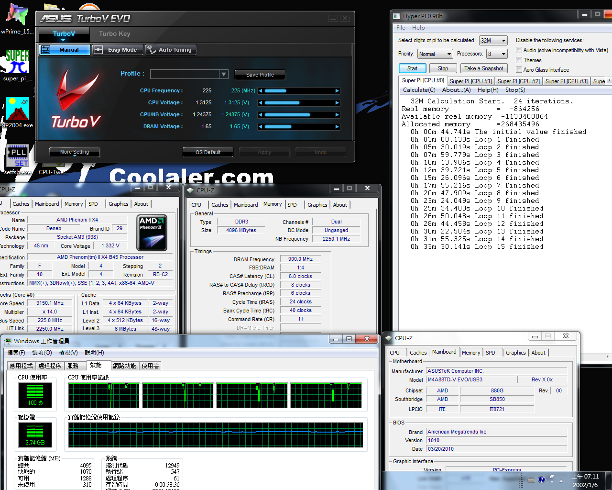612x490 pixels.
Task: Click the CPU/NB Voltage decrease arrow
Action: coord(261,115)
